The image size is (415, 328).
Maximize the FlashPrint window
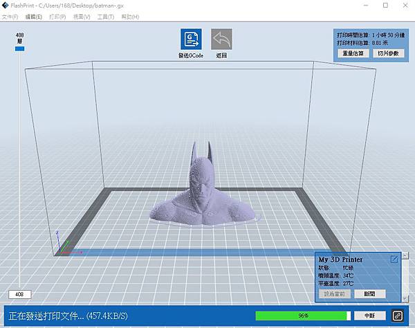click(386, 6)
